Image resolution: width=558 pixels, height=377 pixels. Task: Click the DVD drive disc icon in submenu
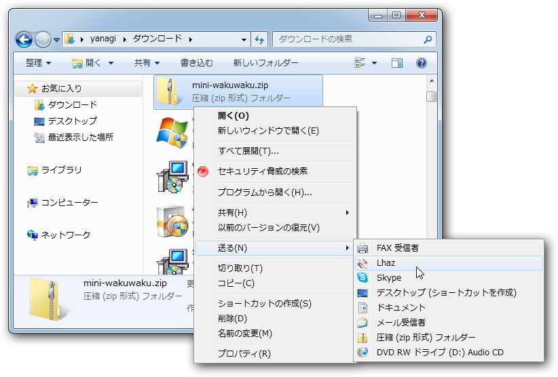(x=362, y=352)
